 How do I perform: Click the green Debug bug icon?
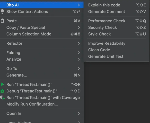coord(2,91)
